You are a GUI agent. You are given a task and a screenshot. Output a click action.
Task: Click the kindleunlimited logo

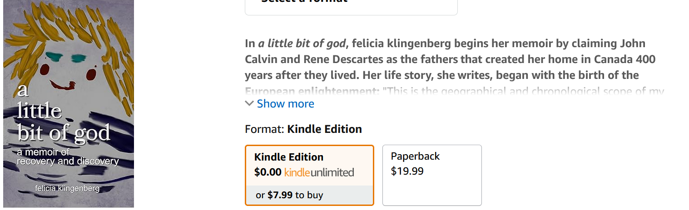point(319,172)
